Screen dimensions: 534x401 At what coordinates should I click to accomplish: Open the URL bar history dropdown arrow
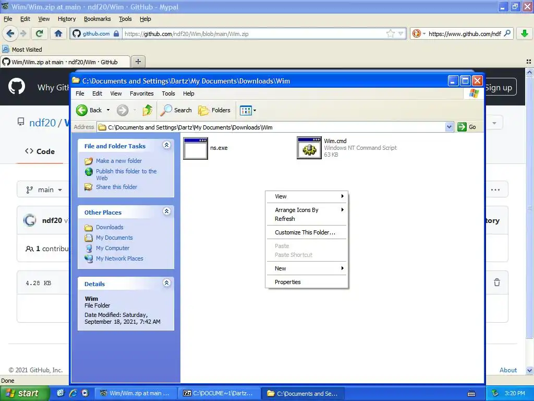coord(401,33)
